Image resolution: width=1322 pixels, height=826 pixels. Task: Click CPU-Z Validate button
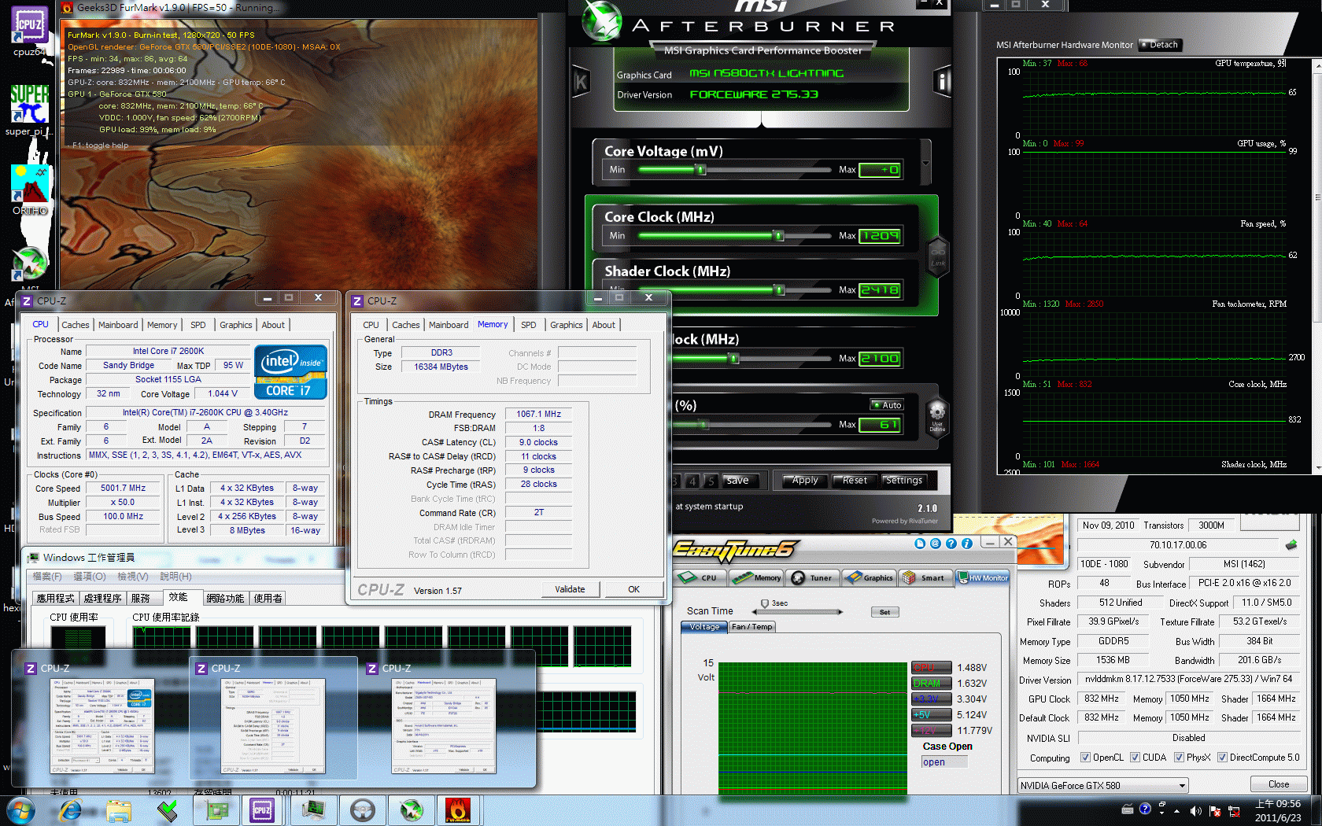click(x=571, y=589)
